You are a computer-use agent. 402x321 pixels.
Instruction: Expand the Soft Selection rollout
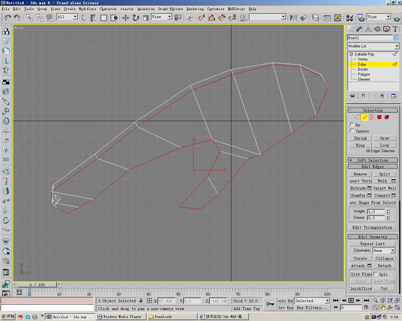[x=373, y=160]
